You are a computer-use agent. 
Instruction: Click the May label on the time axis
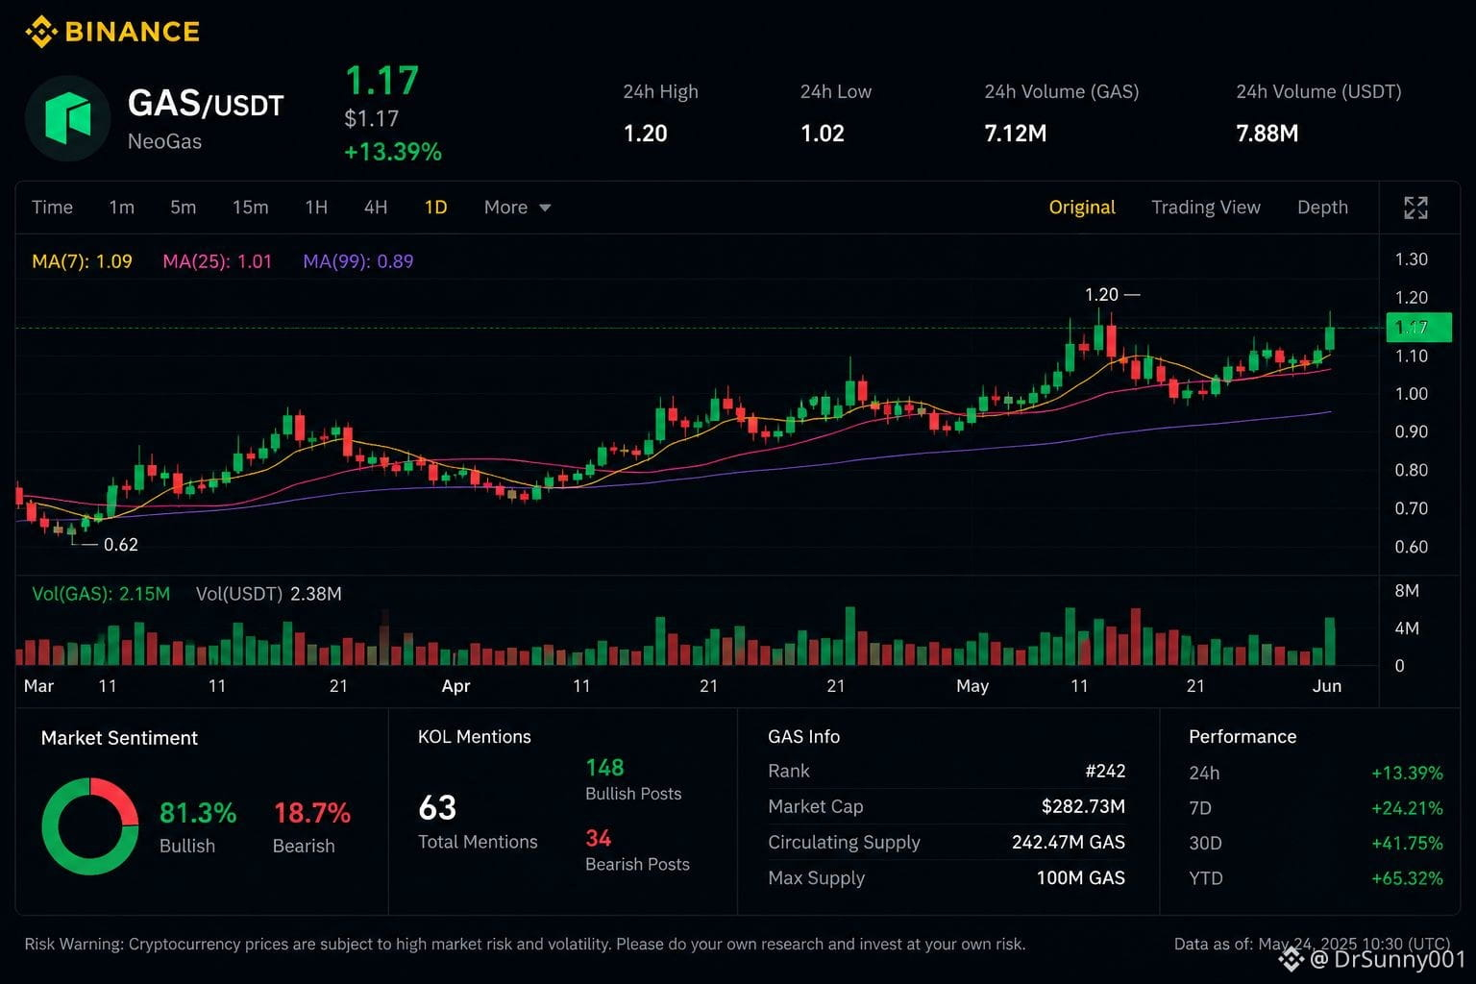(972, 686)
